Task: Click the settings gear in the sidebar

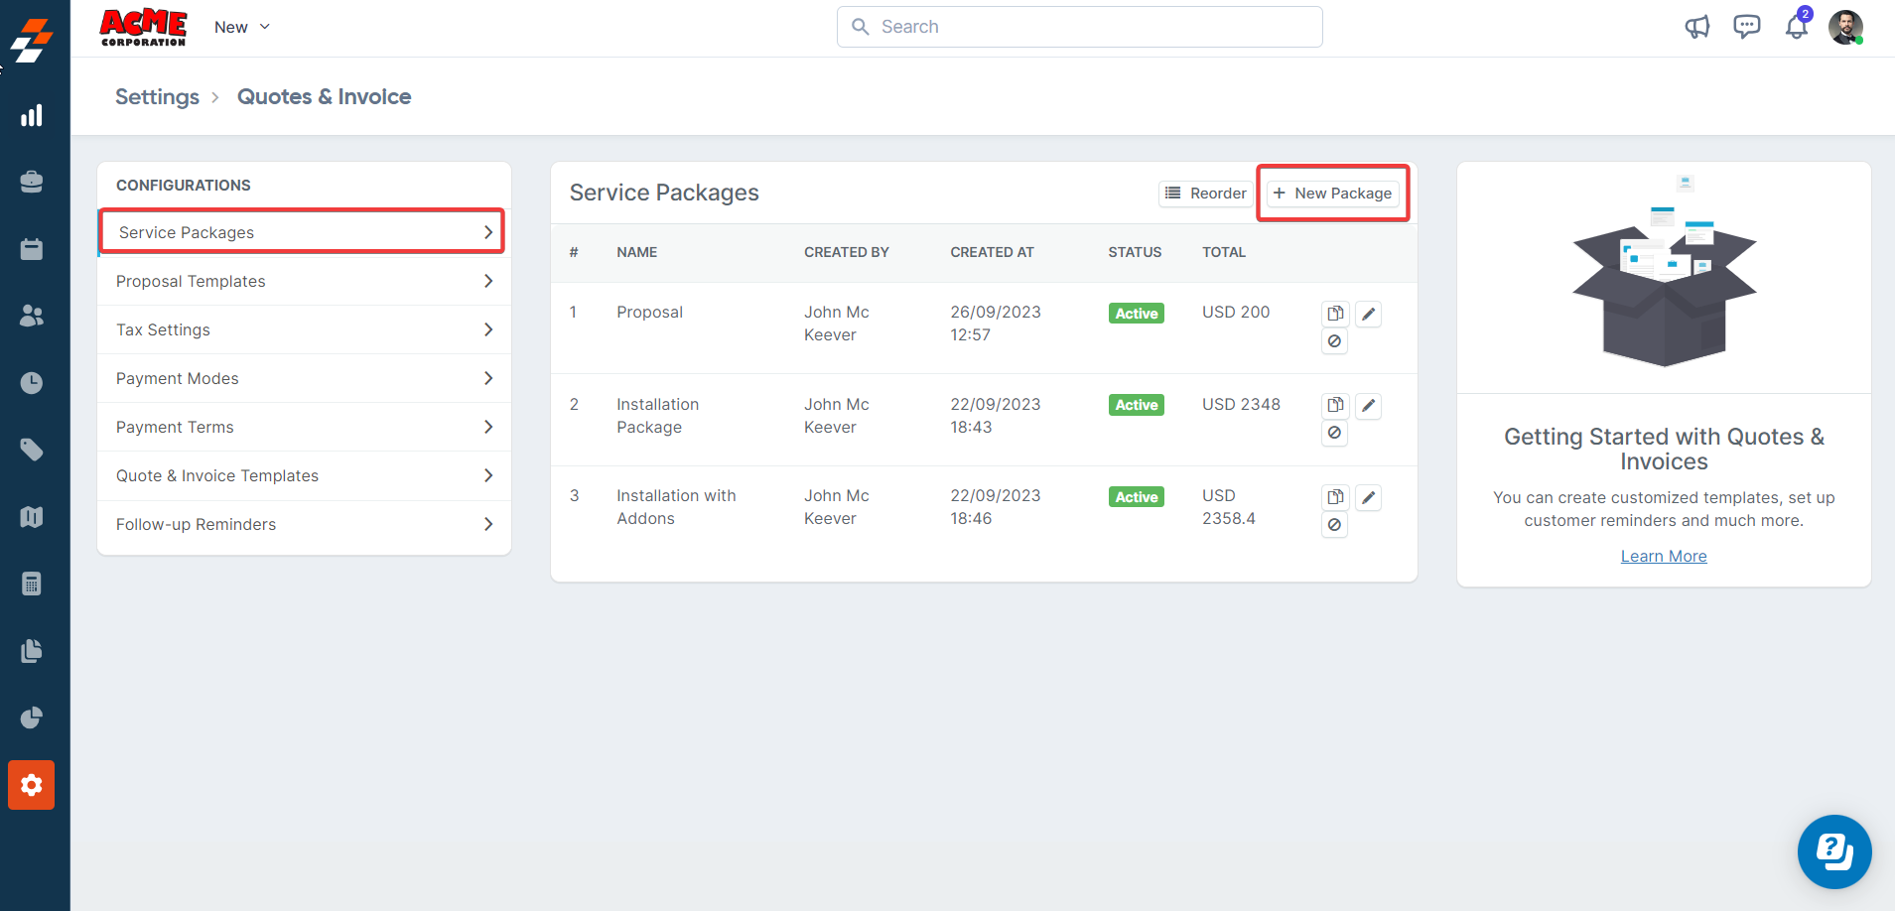Action: coord(32,785)
